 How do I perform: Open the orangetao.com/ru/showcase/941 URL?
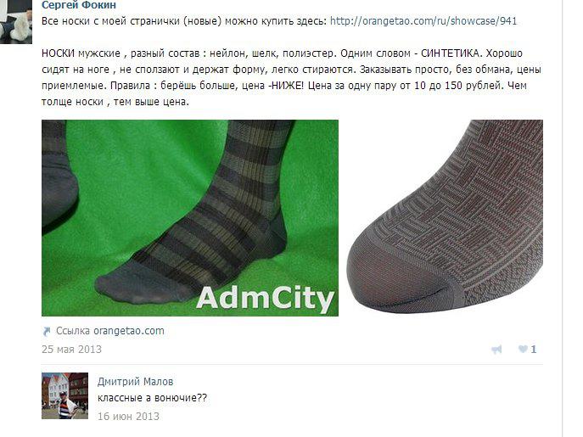click(x=423, y=21)
